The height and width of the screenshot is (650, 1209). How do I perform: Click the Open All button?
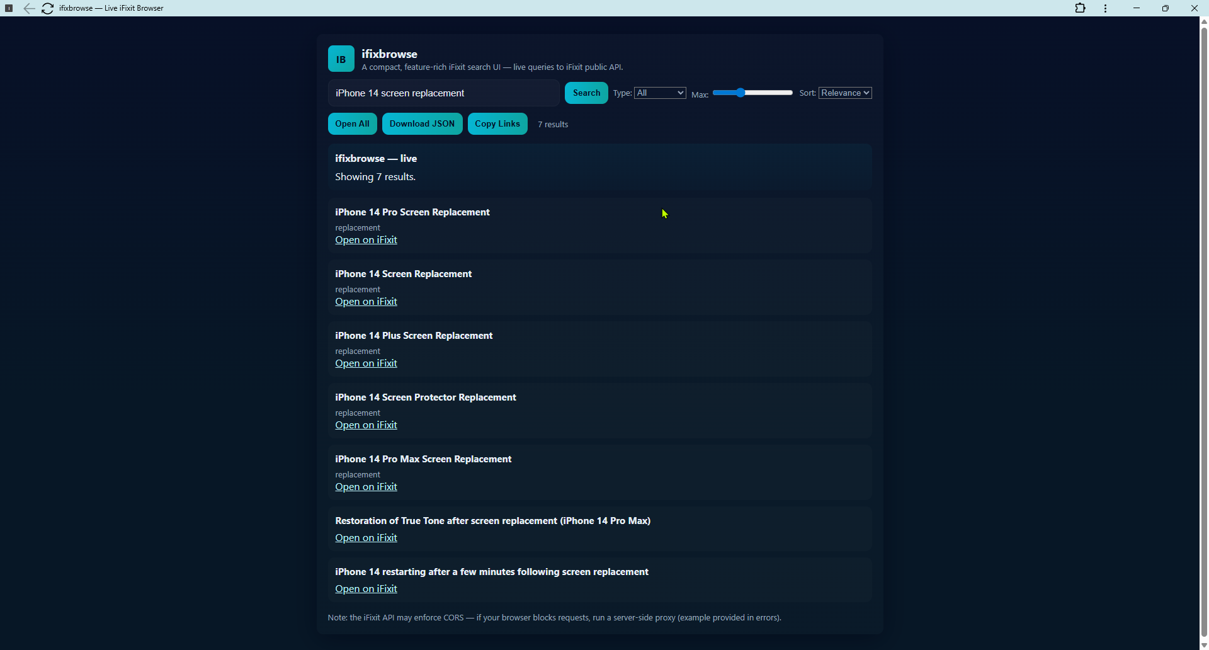coord(353,124)
